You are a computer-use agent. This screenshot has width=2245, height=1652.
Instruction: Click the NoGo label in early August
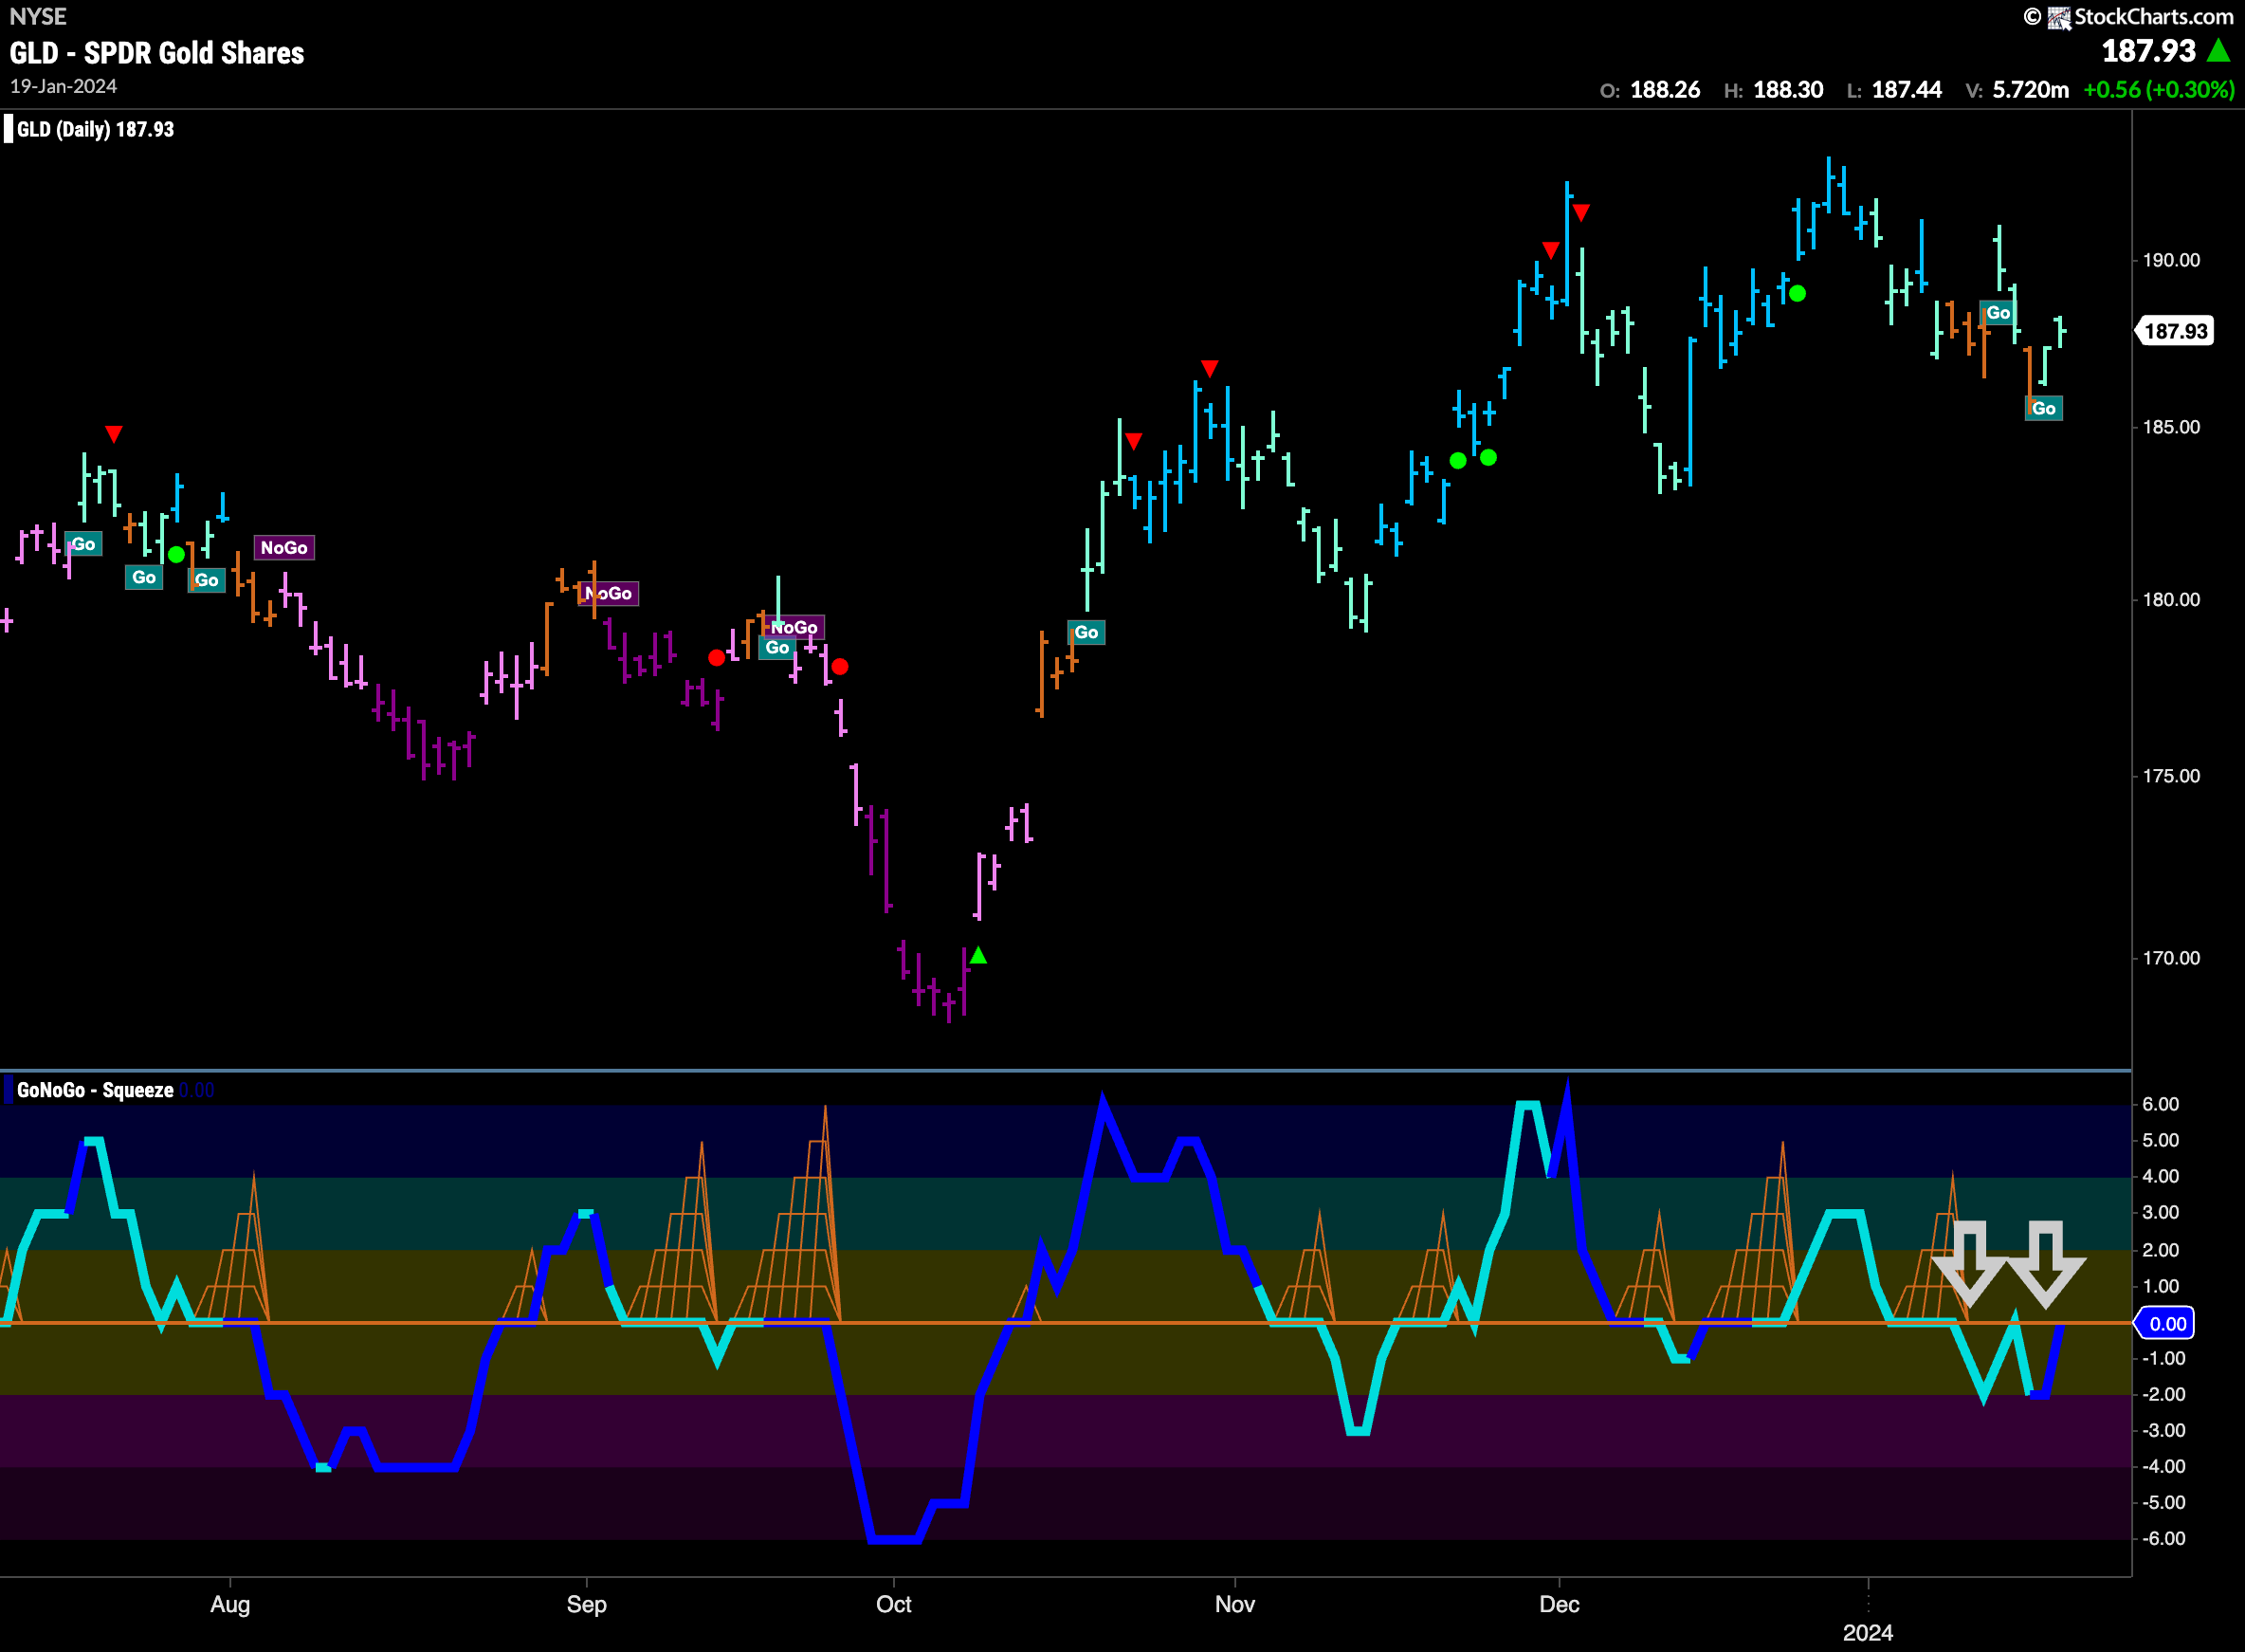tap(284, 548)
